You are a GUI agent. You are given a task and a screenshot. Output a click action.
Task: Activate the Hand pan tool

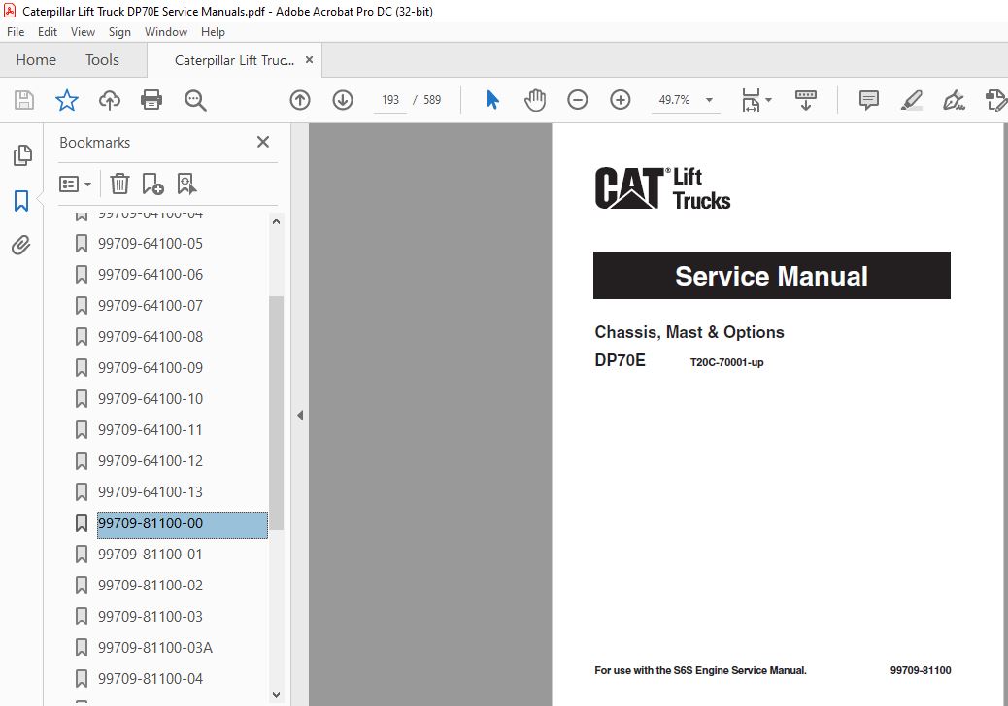(535, 100)
